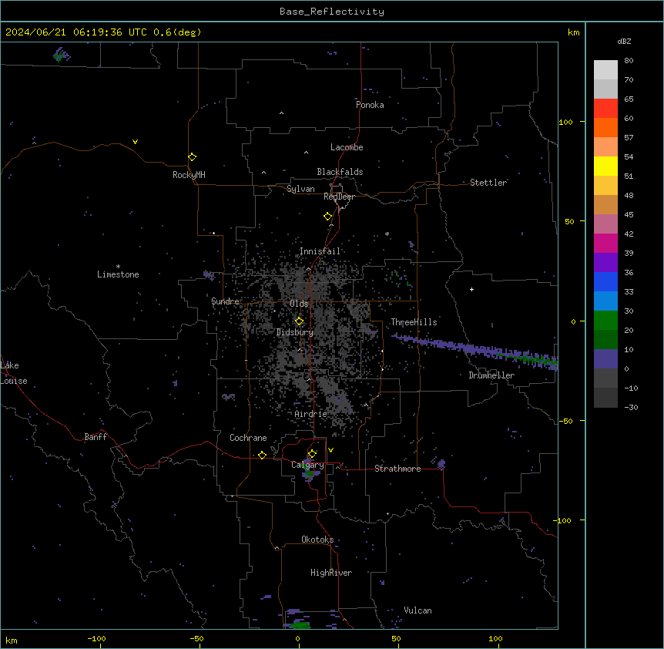Click the Cochrane label
Screen dimensions: 664x649
tap(248, 438)
